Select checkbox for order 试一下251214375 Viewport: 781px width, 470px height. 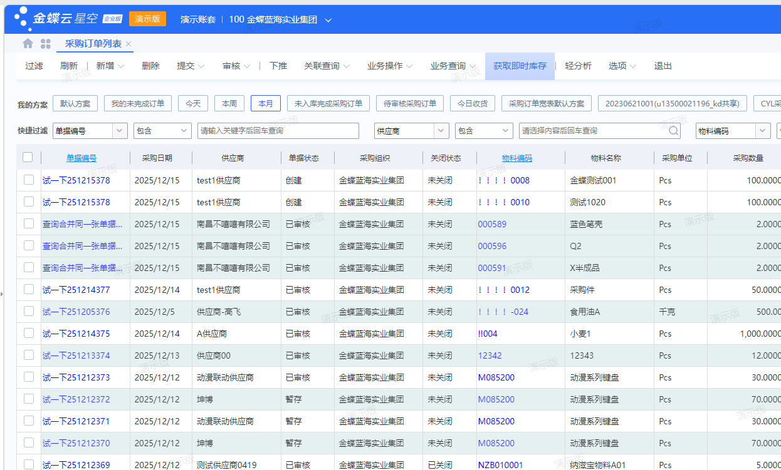(x=29, y=334)
